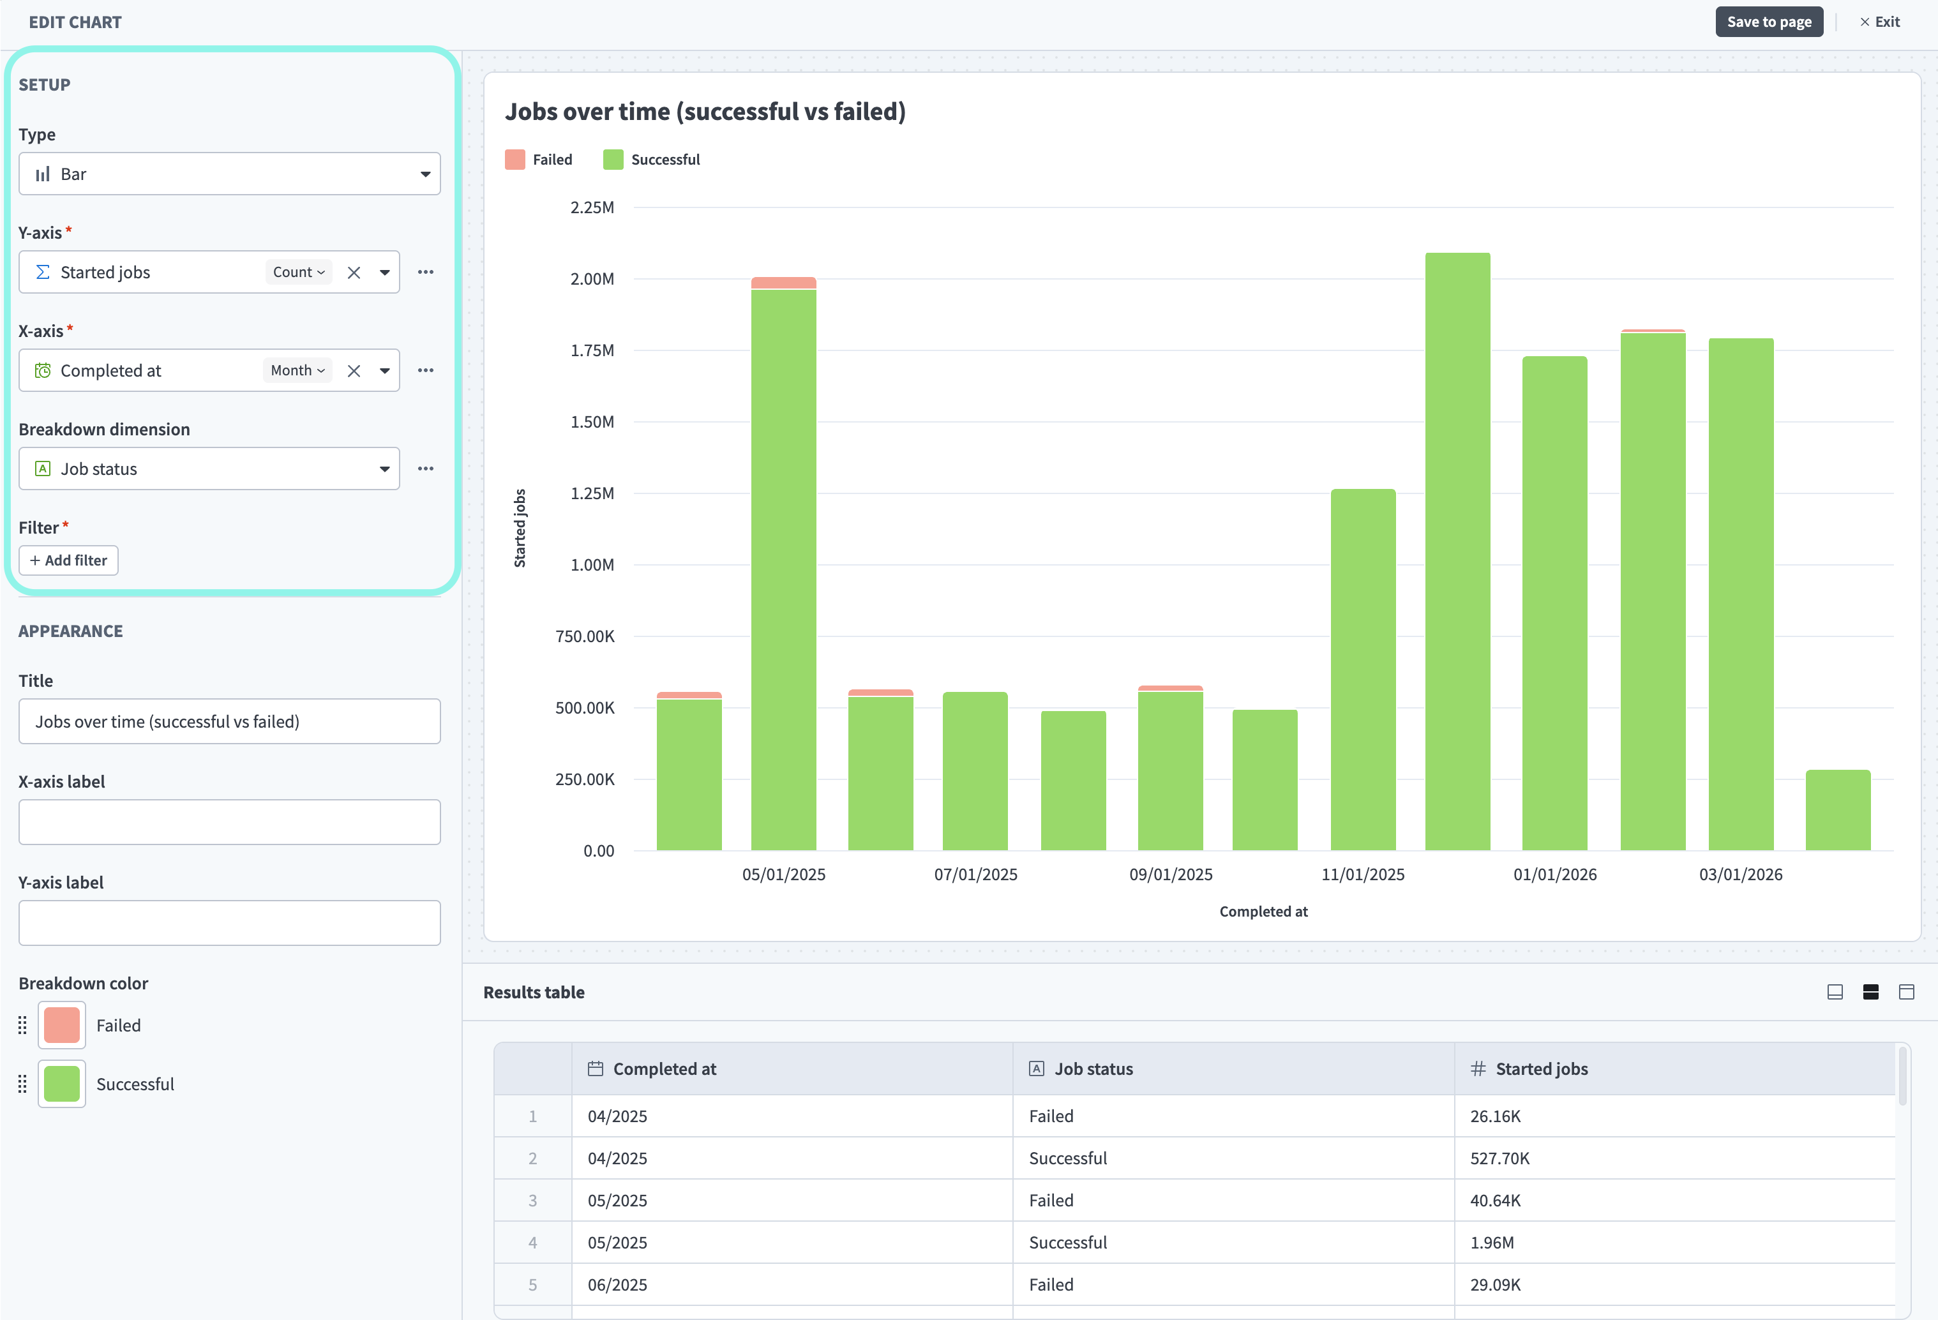Open the Month granularity dropdown
The image size is (1938, 1320).
pyautogui.click(x=297, y=371)
